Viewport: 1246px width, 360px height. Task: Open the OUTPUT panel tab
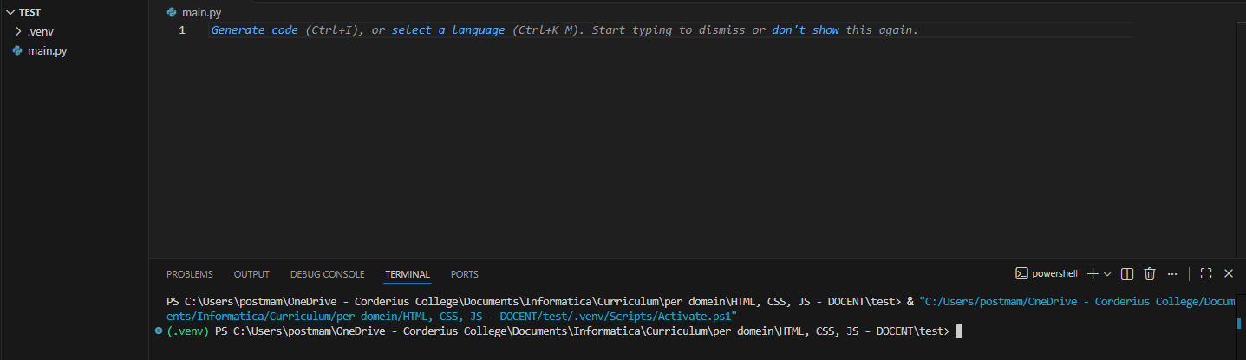point(251,274)
